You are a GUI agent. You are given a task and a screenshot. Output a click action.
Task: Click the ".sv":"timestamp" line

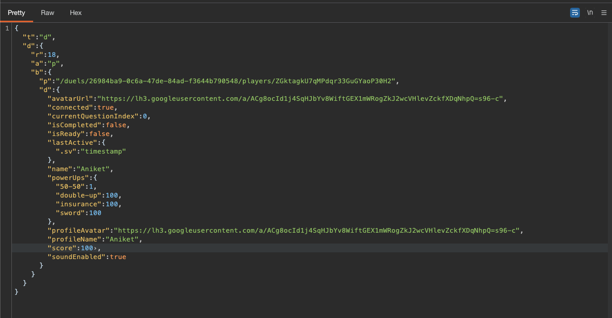click(91, 151)
